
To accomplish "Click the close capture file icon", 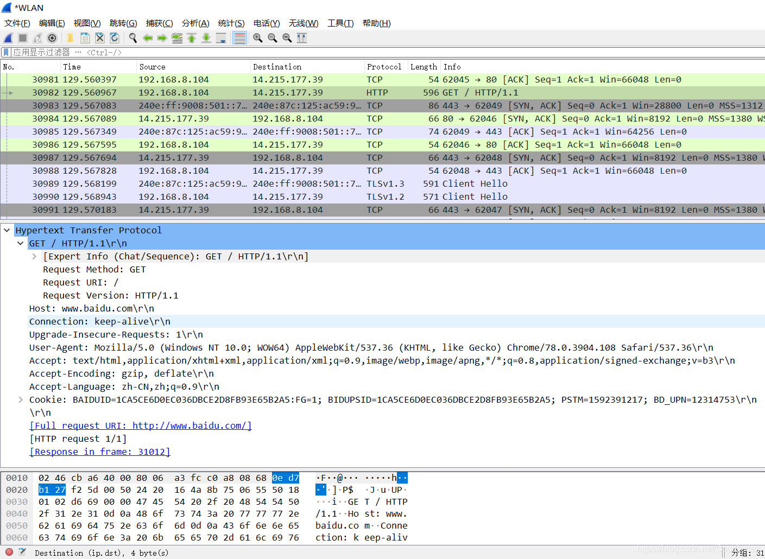I will point(99,38).
